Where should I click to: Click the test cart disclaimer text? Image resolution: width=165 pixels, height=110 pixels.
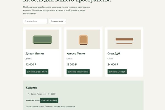(51, 106)
